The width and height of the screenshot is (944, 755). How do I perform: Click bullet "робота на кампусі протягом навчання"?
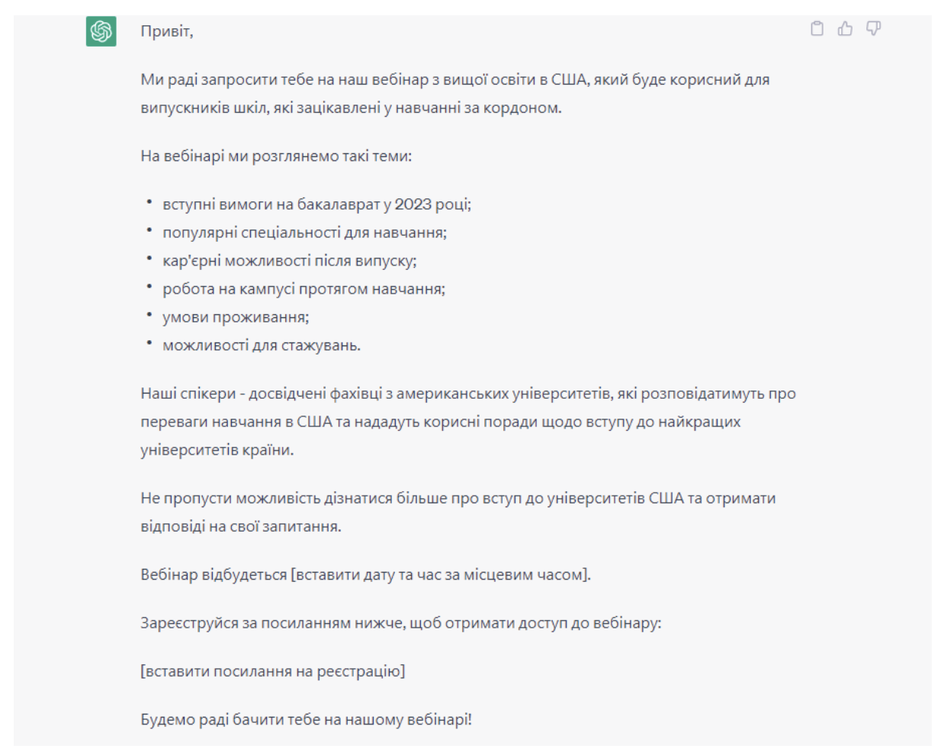pos(303,289)
